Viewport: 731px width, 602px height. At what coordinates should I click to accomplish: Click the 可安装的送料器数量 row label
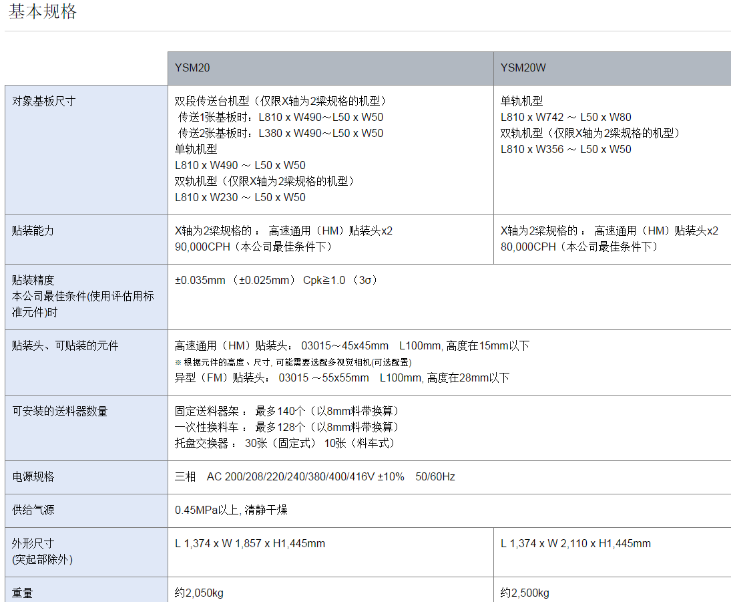click(x=60, y=411)
